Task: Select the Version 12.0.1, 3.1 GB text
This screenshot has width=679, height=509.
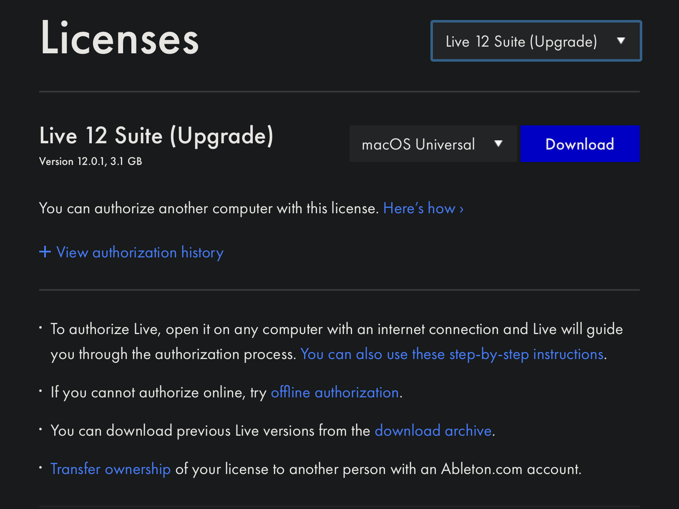Action: click(91, 162)
